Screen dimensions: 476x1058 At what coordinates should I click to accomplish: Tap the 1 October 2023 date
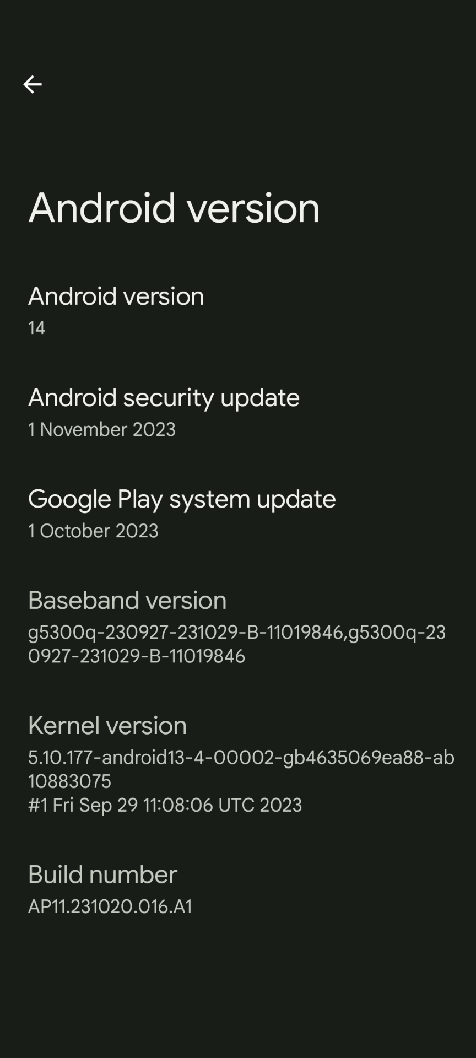(93, 531)
